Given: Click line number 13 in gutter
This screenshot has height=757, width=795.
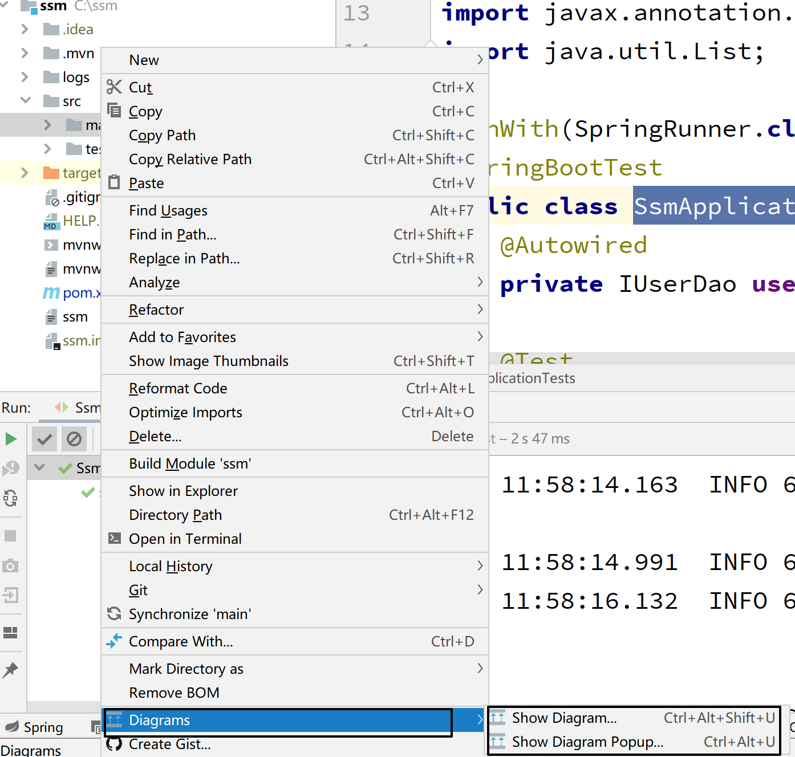Looking at the screenshot, I should [x=356, y=13].
